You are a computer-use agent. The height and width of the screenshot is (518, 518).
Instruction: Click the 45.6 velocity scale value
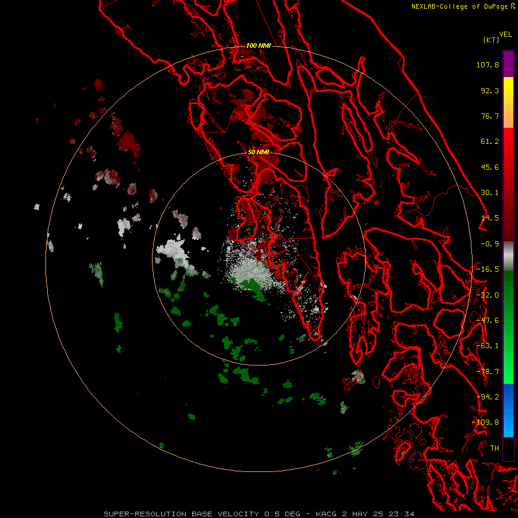(x=490, y=167)
